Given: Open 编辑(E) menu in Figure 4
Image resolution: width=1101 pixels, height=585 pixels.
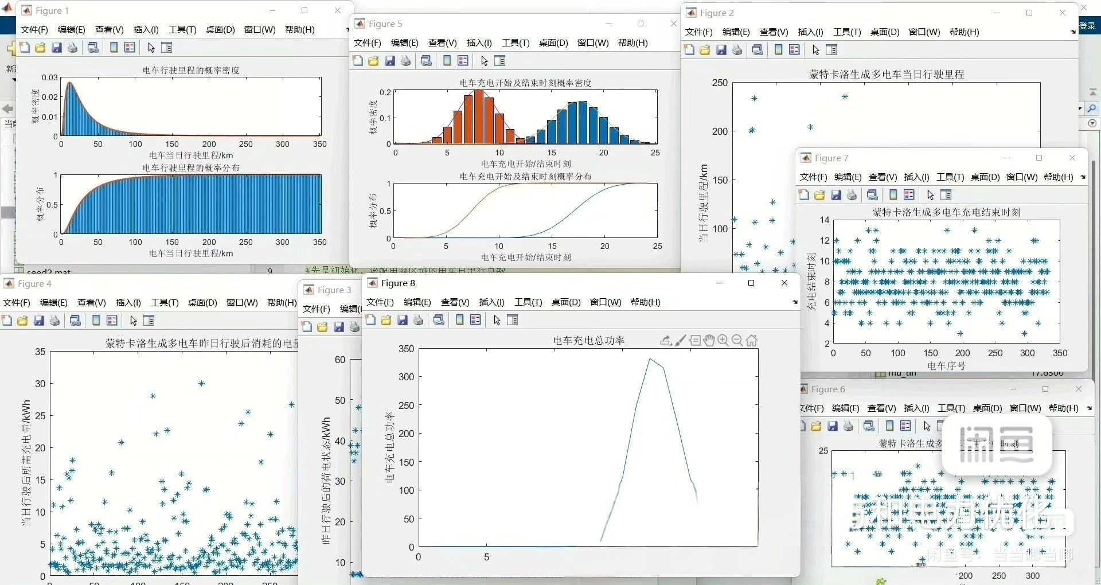Looking at the screenshot, I should pos(54,303).
